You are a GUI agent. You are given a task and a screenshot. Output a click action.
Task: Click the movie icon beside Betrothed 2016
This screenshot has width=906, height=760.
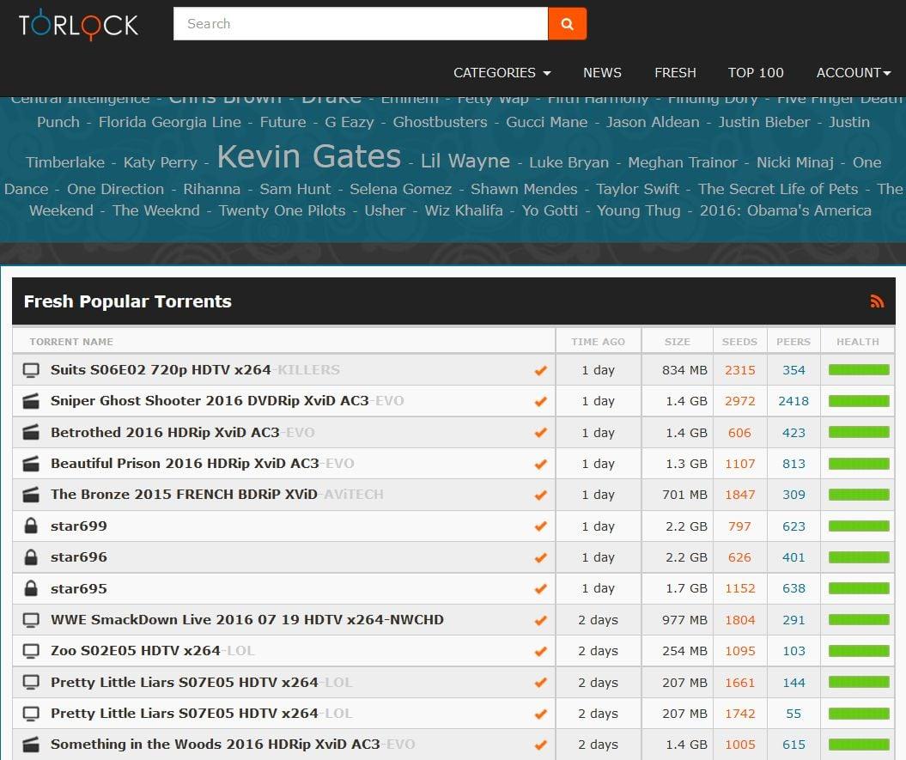[31, 432]
